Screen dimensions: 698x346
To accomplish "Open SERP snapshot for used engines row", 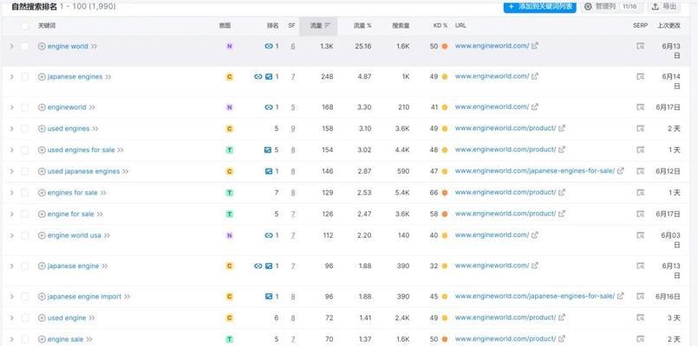I will coord(640,128).
